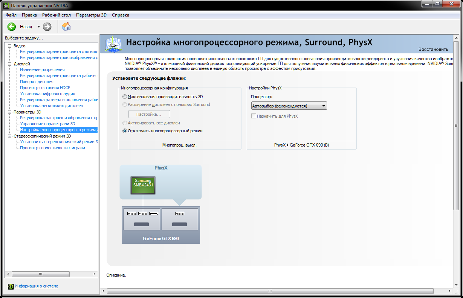463x298 pixels.
Task: Collapse the Дисплей tree node
Action: [x=10, y=64]
